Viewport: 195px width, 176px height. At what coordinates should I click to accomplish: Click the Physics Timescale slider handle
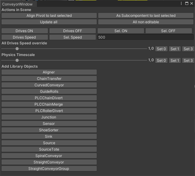pos(17,60)
